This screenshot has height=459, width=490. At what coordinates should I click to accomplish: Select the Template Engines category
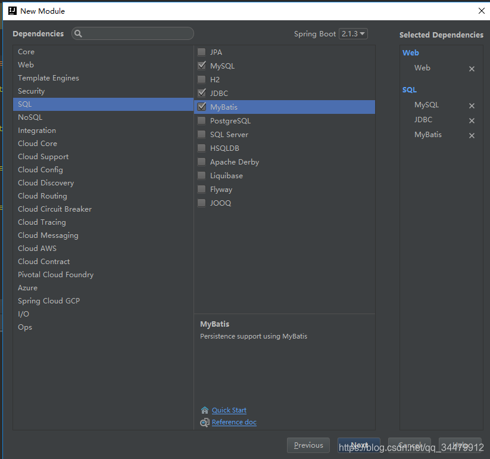[x=103, y=78]
